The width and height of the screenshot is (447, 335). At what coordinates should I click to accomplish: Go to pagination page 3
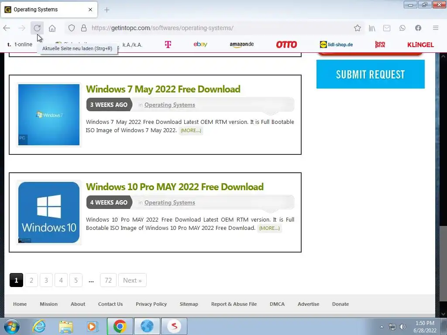(x=46, y=280)
